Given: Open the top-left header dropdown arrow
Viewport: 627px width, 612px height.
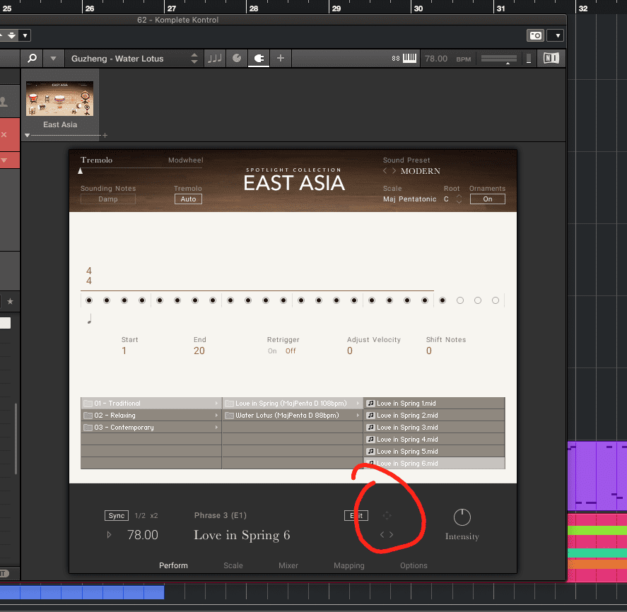Looking at the screenshot, I should point(25,35).
